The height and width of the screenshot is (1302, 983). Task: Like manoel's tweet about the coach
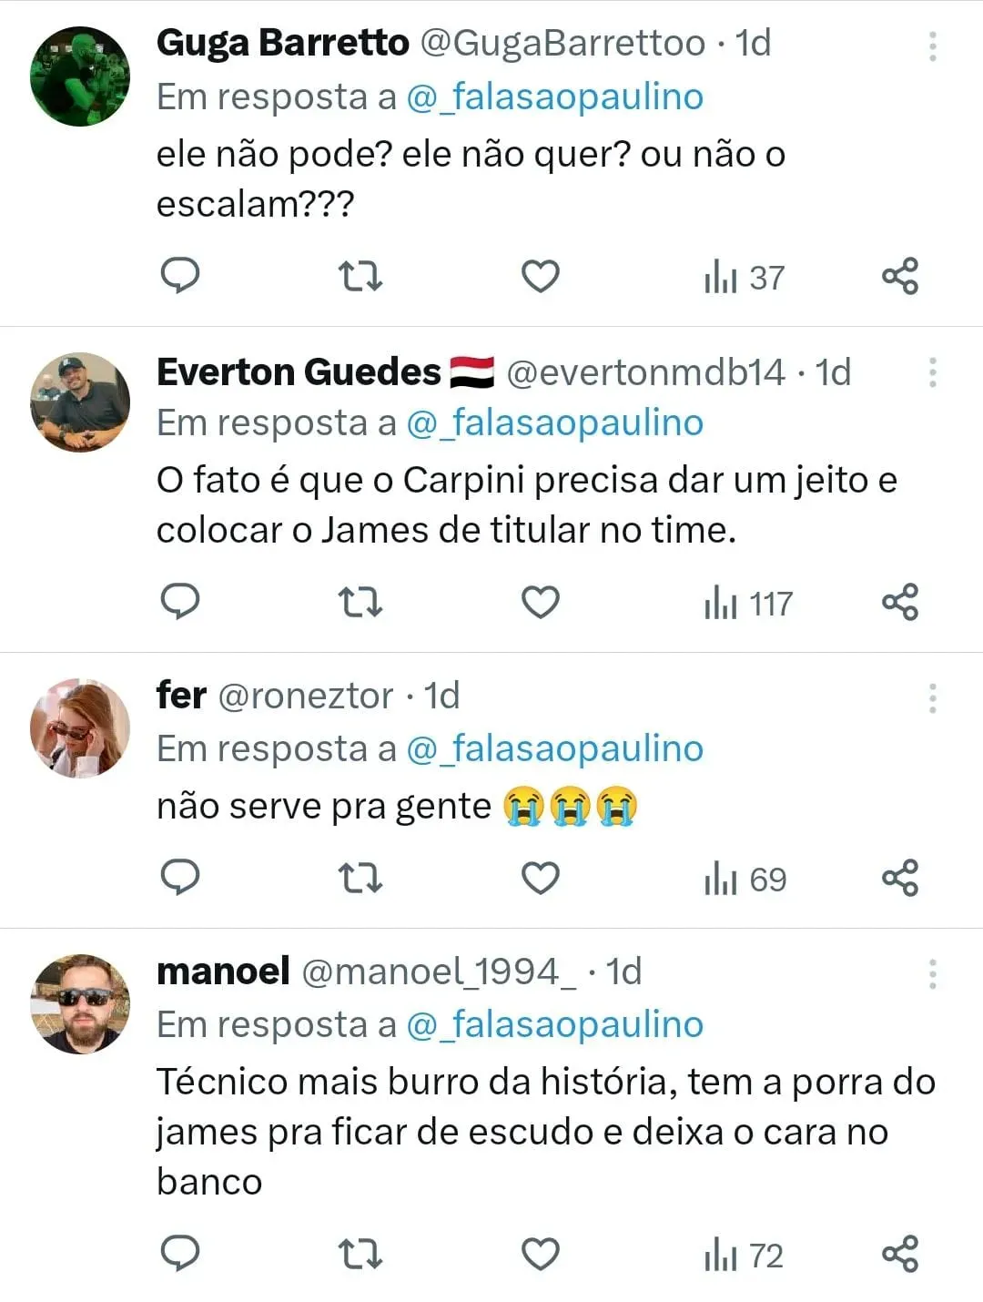pos(540,1254)
